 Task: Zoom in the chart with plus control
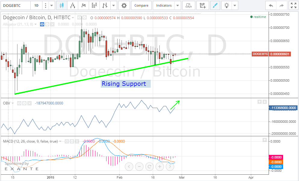[x=160, y=167]
